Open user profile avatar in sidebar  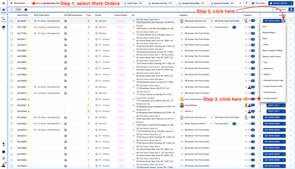tap(4, 165)
